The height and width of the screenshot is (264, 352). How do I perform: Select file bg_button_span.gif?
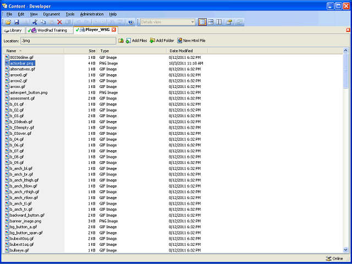click(26, 233)
